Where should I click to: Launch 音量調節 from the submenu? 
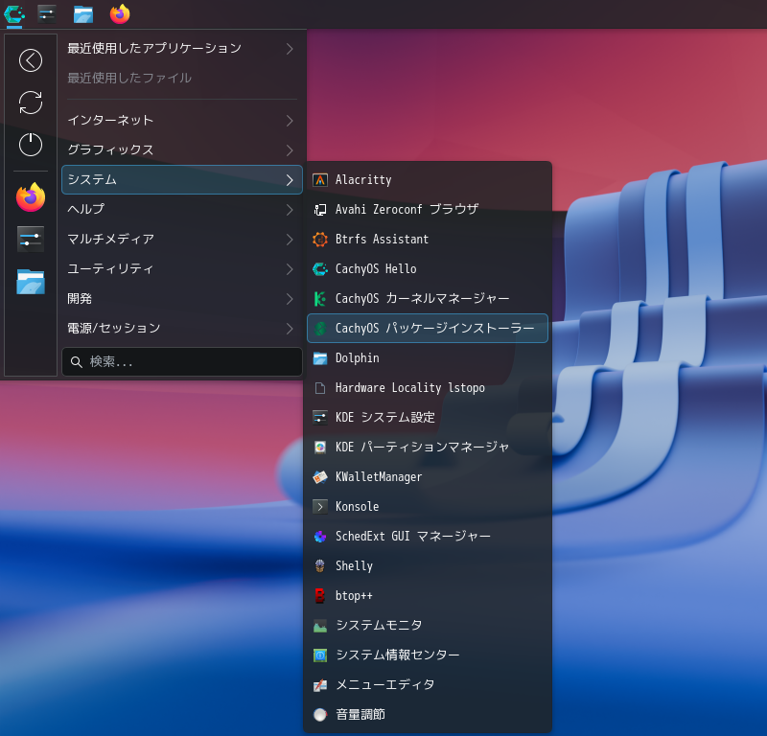[x=428, y=715]
